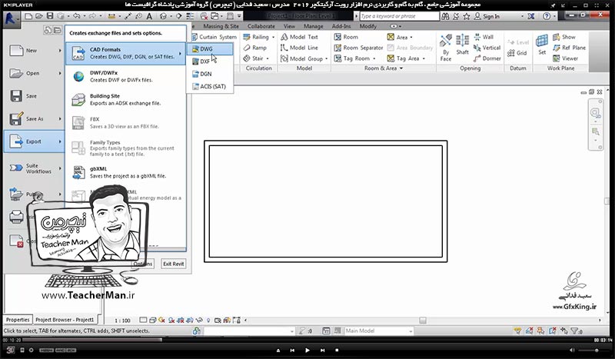The width and height of the screenshot is (615, 359).
Task: Click the Wall opening tool
Action: 484,37
